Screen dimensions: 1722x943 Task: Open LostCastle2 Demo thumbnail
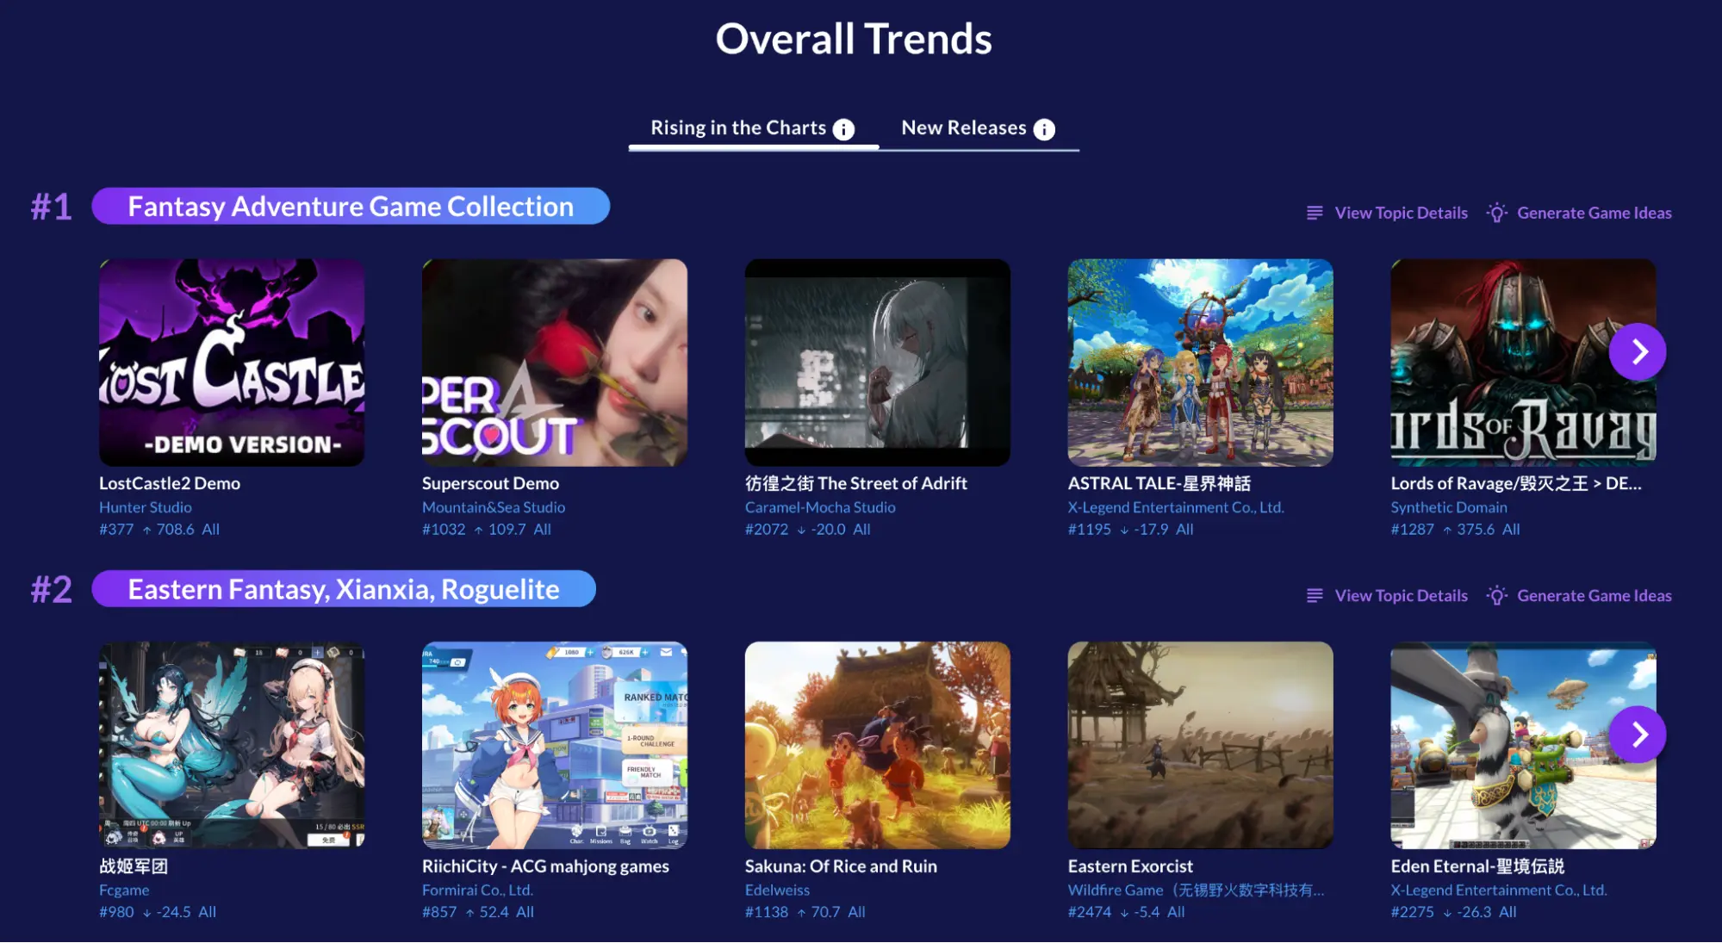232,363
